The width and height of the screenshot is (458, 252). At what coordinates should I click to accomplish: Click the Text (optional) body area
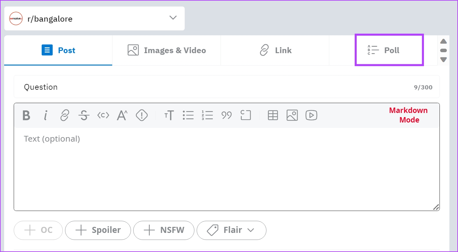coord(227,169)
